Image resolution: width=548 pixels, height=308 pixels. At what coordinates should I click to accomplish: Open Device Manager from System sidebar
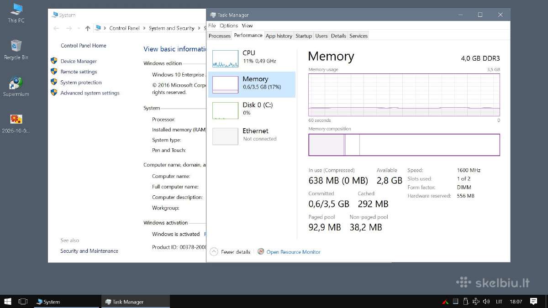coord(79,61)
